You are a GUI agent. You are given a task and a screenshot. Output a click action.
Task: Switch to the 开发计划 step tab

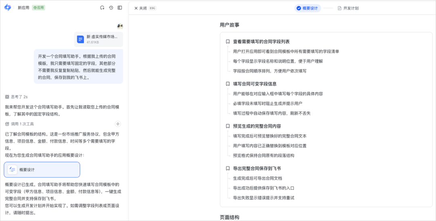(x=348, y=8)
